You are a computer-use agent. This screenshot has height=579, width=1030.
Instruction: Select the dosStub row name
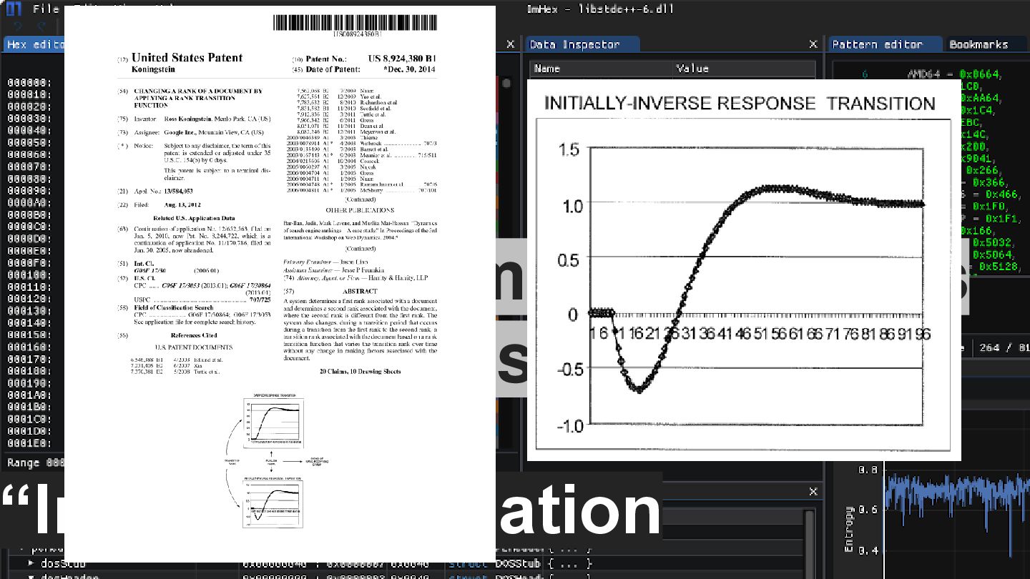(x=64, y=563)
